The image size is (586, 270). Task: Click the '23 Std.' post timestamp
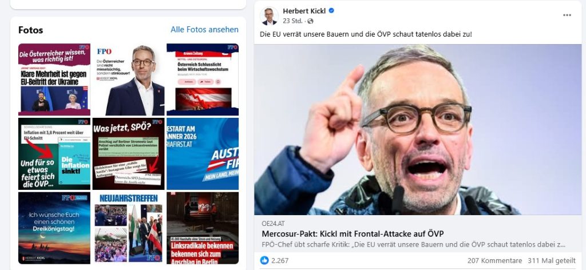[292, 21]
